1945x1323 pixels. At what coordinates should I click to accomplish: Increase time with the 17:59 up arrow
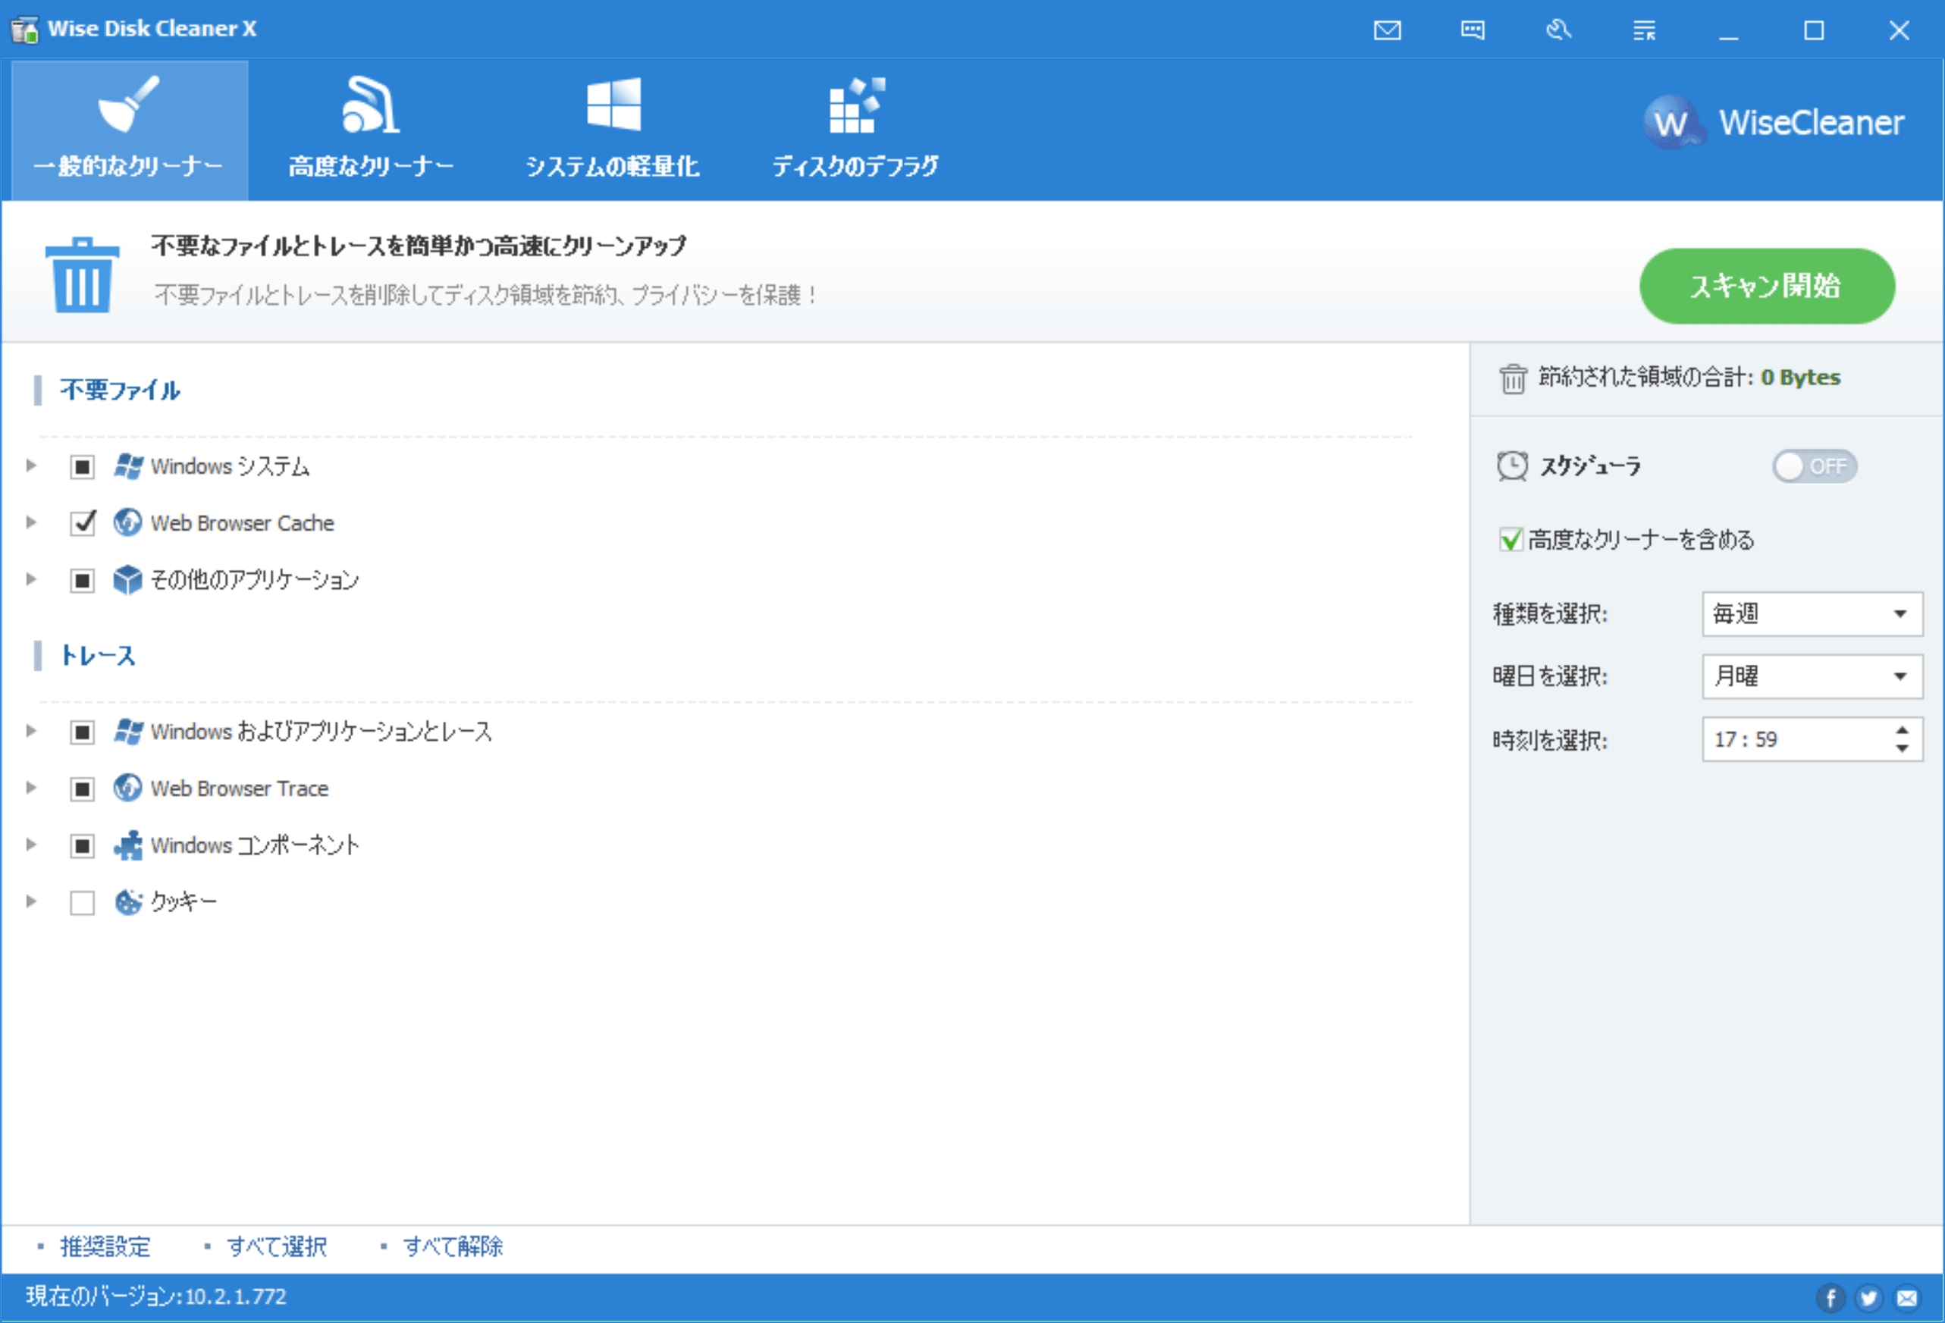[x=1902, y=729]
